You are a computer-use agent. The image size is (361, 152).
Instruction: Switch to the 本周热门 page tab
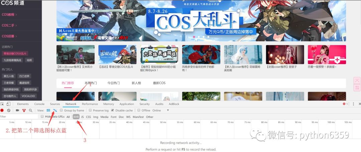91,83
